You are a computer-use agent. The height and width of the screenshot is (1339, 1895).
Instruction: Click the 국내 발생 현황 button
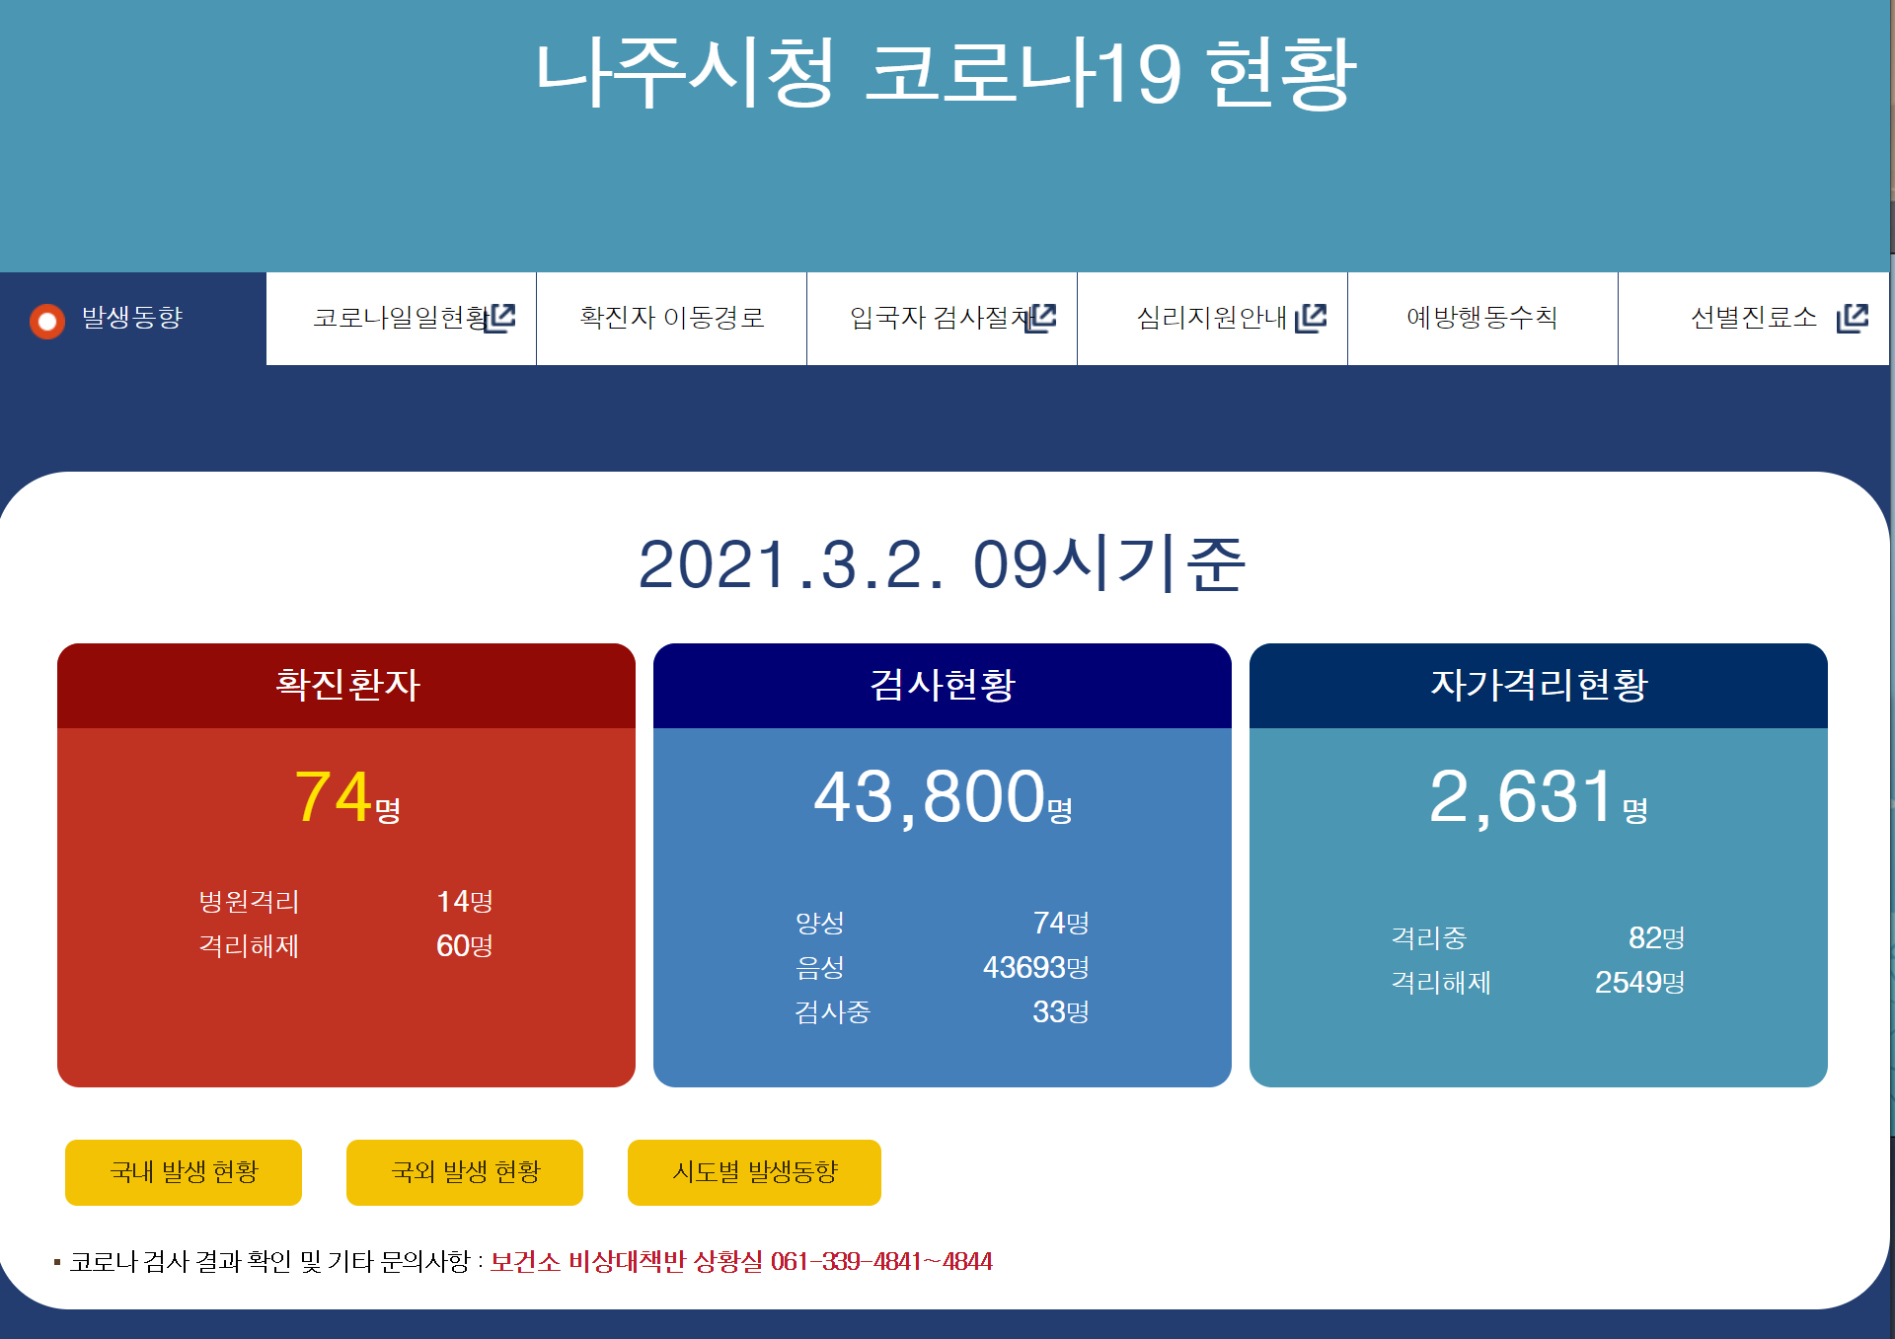point(184,1172)
